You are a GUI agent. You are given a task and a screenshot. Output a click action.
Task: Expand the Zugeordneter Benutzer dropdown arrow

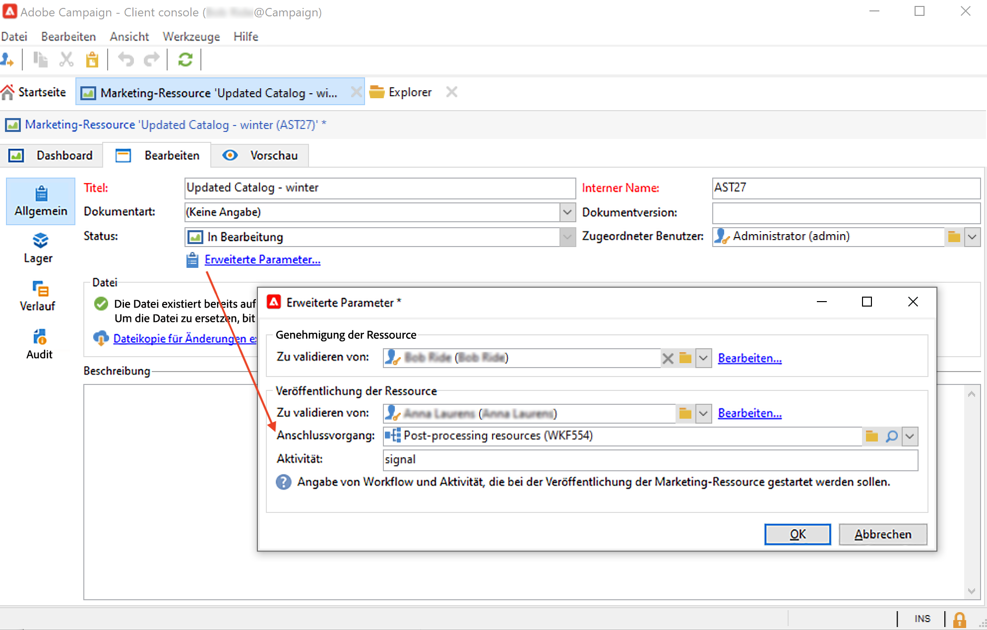click(x=972, y=237)
